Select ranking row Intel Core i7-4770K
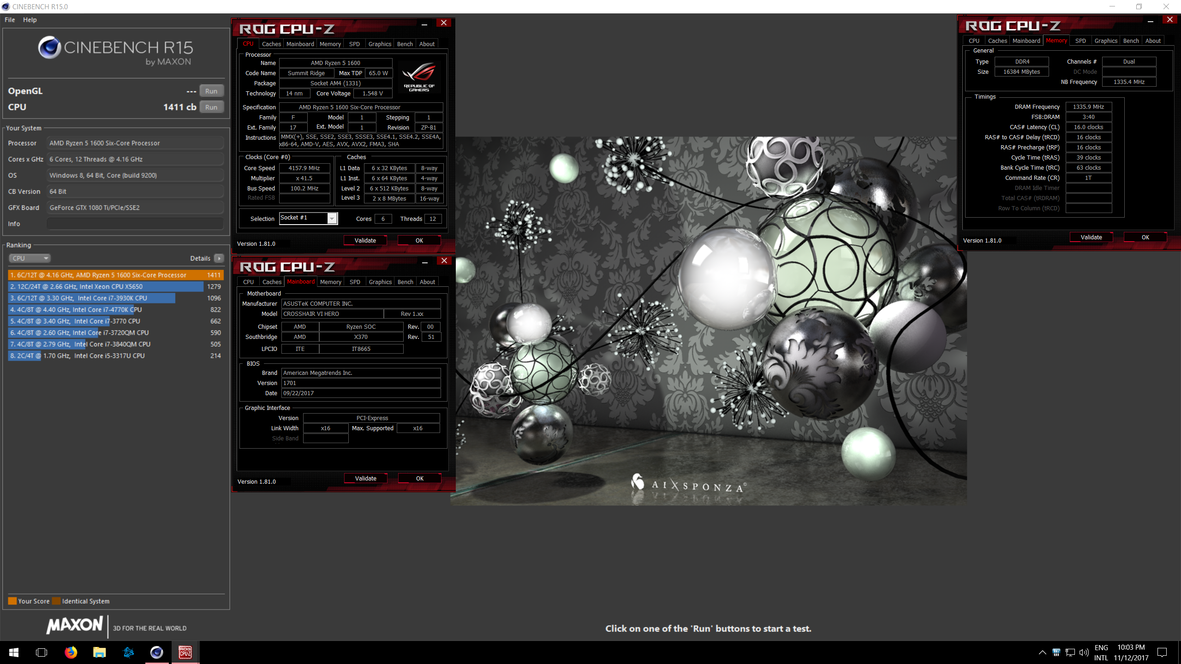 [116, 309]
